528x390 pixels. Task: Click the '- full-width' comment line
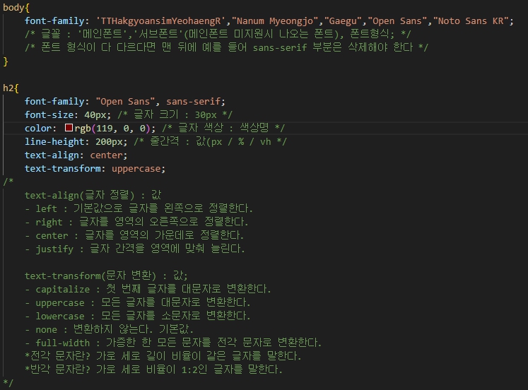[x=173, y=343]
